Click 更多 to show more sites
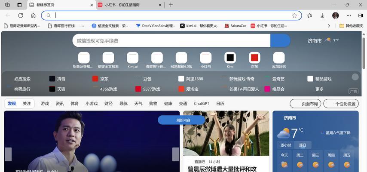Screen dimensions: 367x172 [x=319, y=89]
